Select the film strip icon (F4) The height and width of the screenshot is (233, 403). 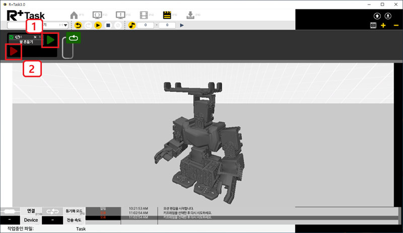tap(144, 15)
